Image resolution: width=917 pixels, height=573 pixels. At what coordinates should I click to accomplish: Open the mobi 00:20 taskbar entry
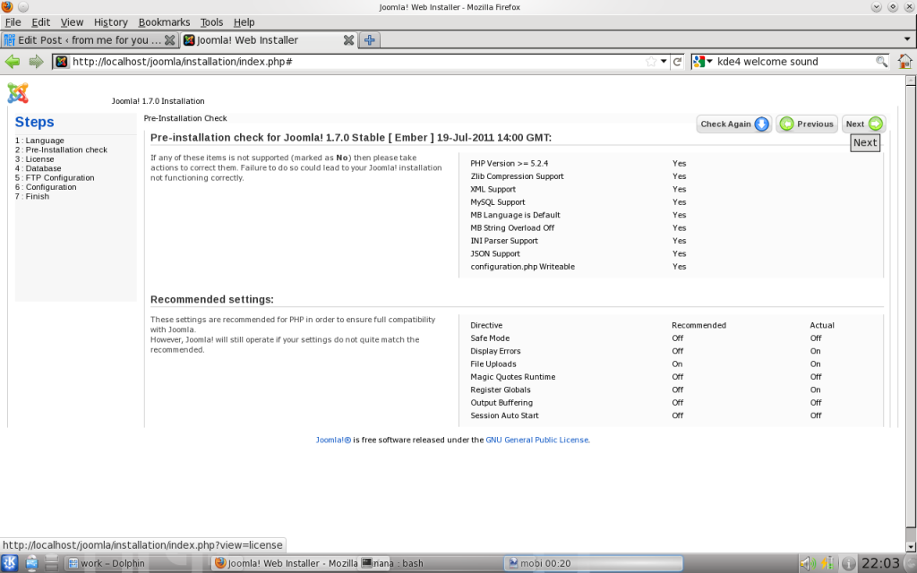593,563
